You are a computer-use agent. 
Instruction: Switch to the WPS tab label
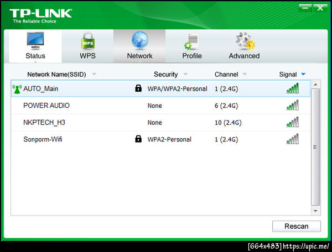pyautogui.click(x=87, y=56)
